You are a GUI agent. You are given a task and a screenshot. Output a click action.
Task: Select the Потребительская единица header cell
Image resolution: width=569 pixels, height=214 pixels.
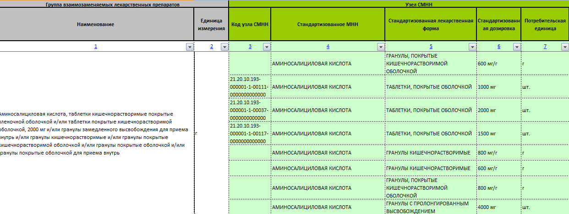click(544, 24)
